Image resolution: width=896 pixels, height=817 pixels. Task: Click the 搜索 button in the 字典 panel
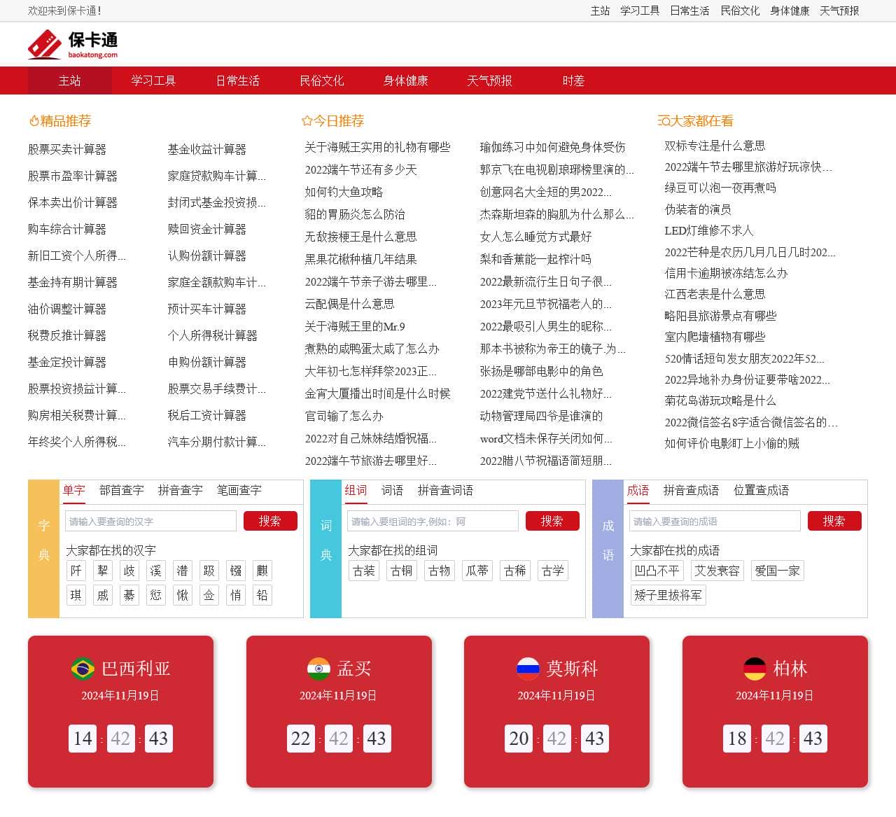(270, 521)
